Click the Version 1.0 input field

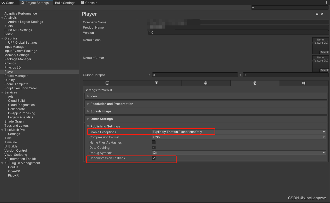pos(238,33)
